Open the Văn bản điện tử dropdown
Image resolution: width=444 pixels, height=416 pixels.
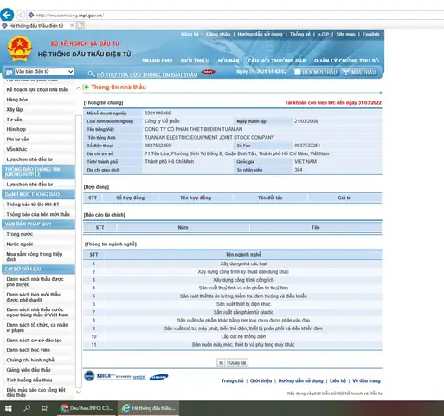[44, 72]
